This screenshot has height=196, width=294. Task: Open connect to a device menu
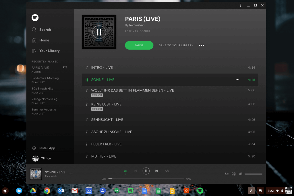pyautogui.click(x=234, y=174)
